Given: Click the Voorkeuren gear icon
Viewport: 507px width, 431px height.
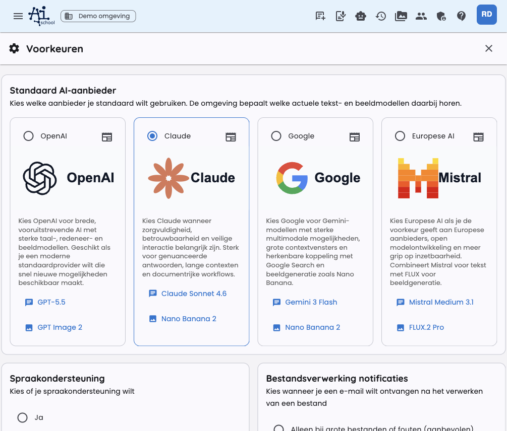Looking at the screenshot, I should click(14, 48).
